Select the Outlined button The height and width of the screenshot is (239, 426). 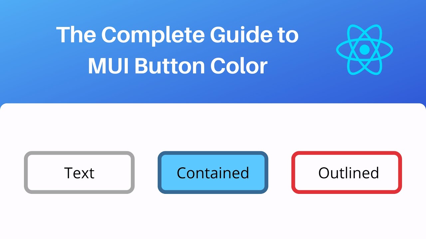coord(347,172)
